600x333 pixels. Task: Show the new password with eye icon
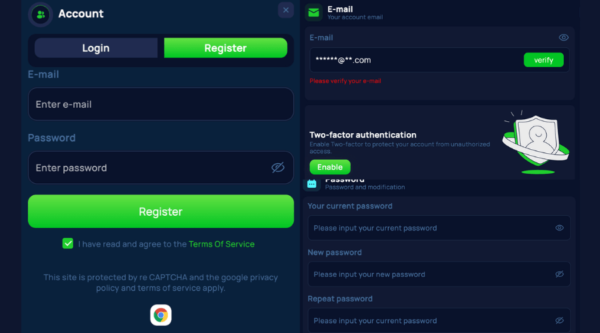click(559, 274)
